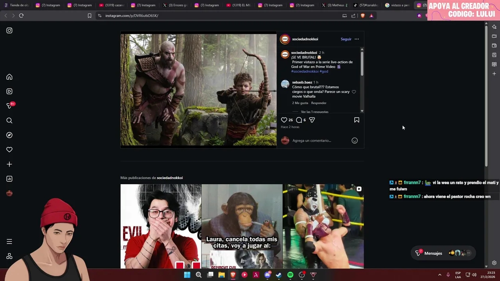The image size is (500, 281).
Task: Open Spotify from the taskbar
Action: pyautogui.click(x=290, y=275)
